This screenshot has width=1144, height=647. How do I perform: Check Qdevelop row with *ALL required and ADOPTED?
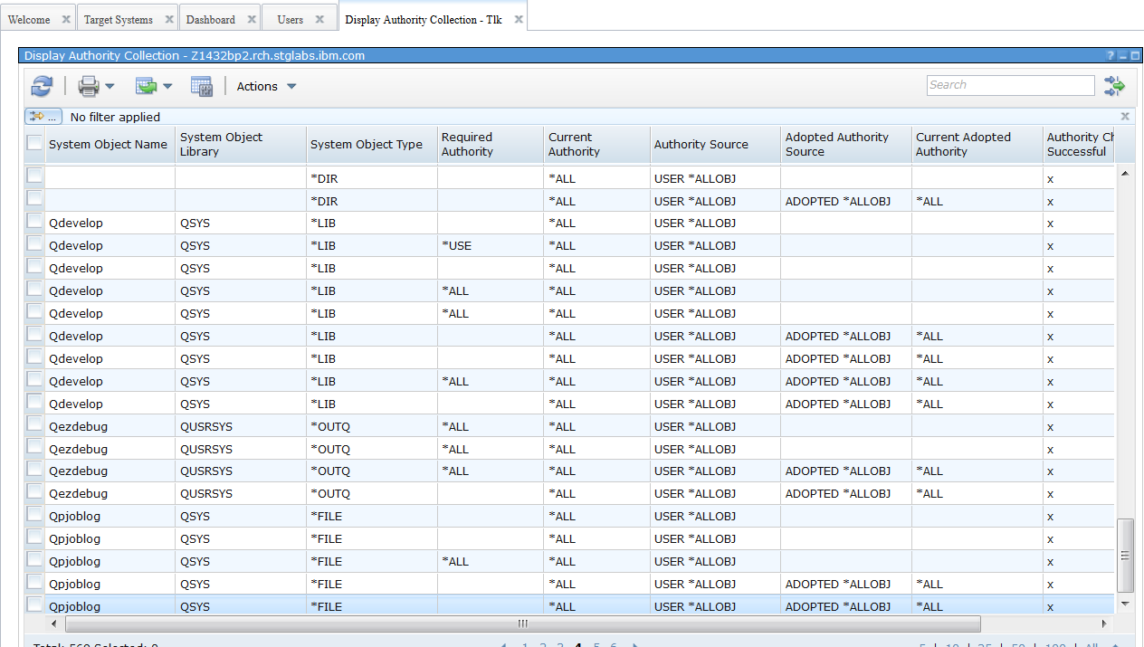point(34,381)
